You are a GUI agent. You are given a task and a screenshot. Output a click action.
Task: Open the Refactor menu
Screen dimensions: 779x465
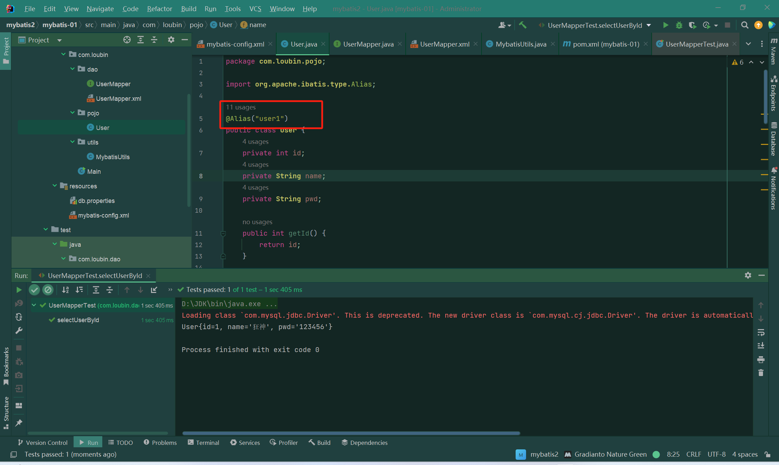click(159, 9)
